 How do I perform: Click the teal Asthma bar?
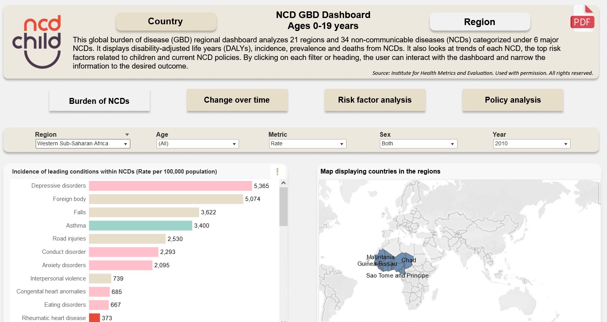140,226
